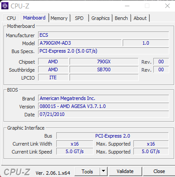Click the Tools button
This screenshot has width=175, height=177.
pos(87,171)
